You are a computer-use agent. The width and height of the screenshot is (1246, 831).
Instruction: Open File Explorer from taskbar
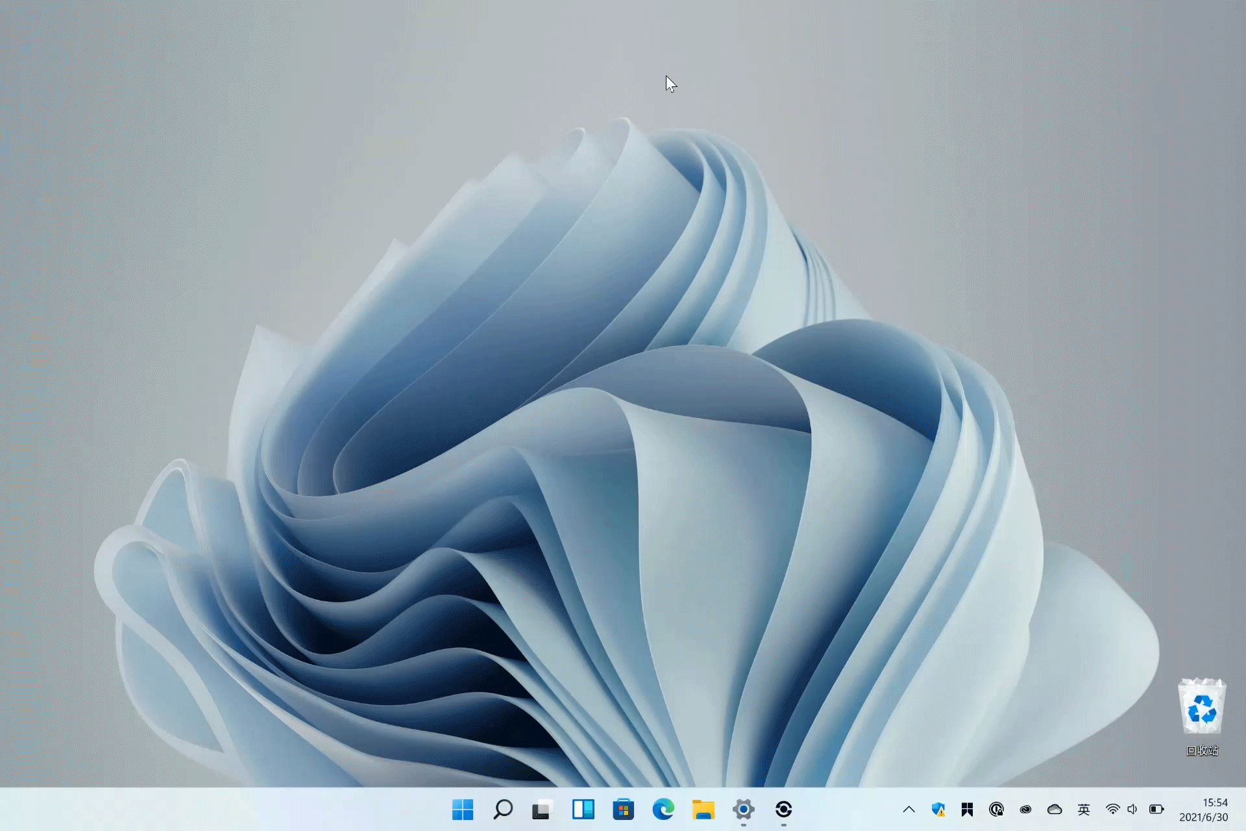pyautogui.click(x=703, y=810)
